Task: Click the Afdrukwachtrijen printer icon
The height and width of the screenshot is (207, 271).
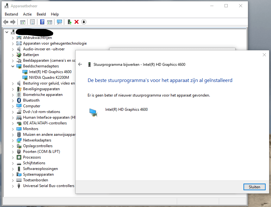Action: (x=19, y=38)
